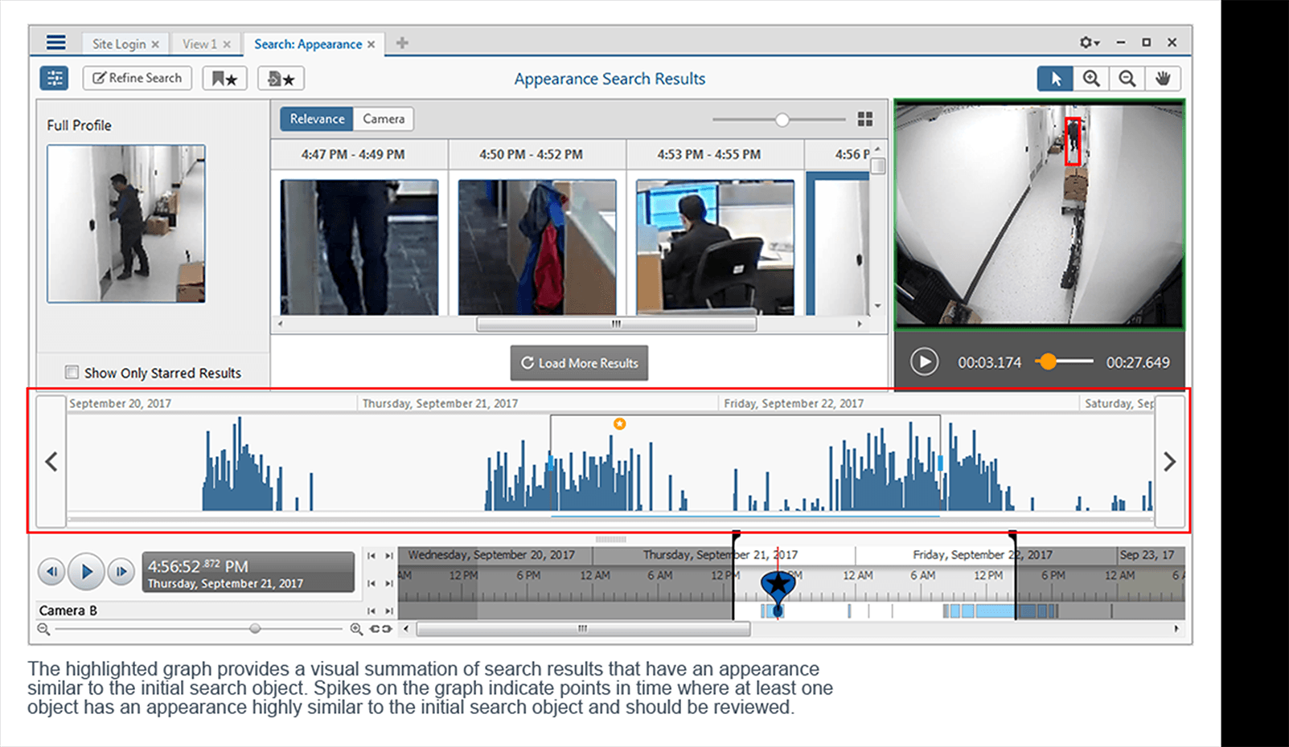Click the Refine Search button

pos(138,78)
